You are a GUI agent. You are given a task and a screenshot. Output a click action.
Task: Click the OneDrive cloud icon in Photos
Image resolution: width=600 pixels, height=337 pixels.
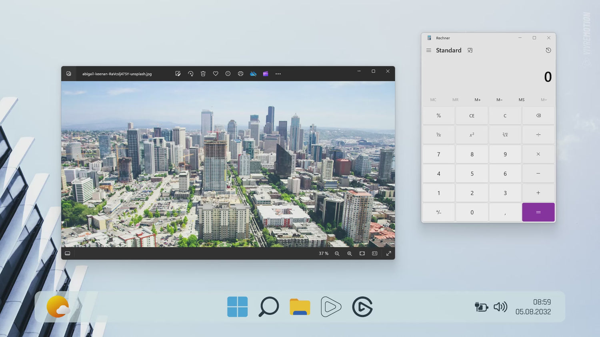pyautogui.click(x=253, y=74)
